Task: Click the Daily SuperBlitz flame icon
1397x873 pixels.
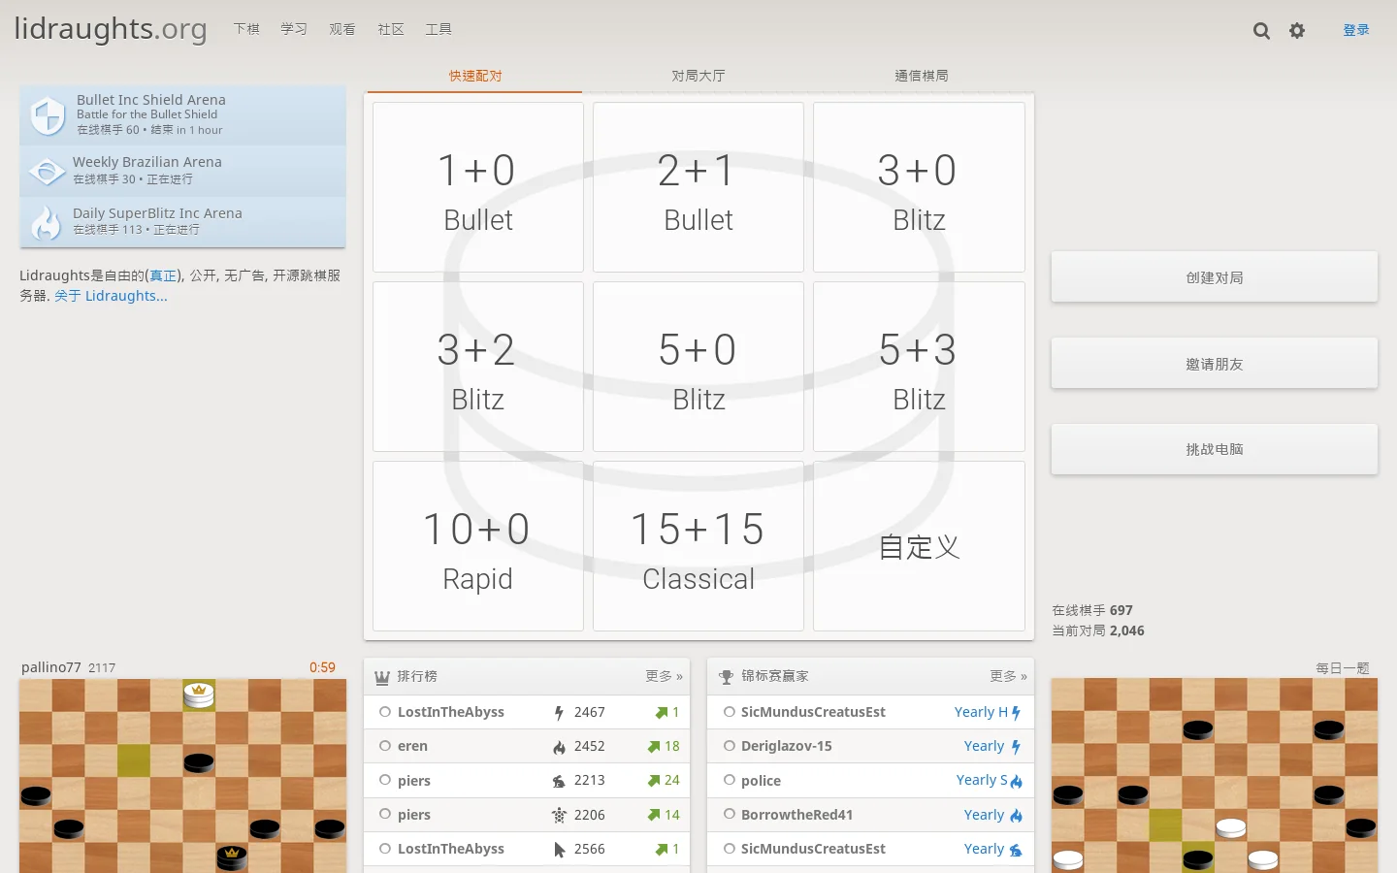Action: [46, 222]
